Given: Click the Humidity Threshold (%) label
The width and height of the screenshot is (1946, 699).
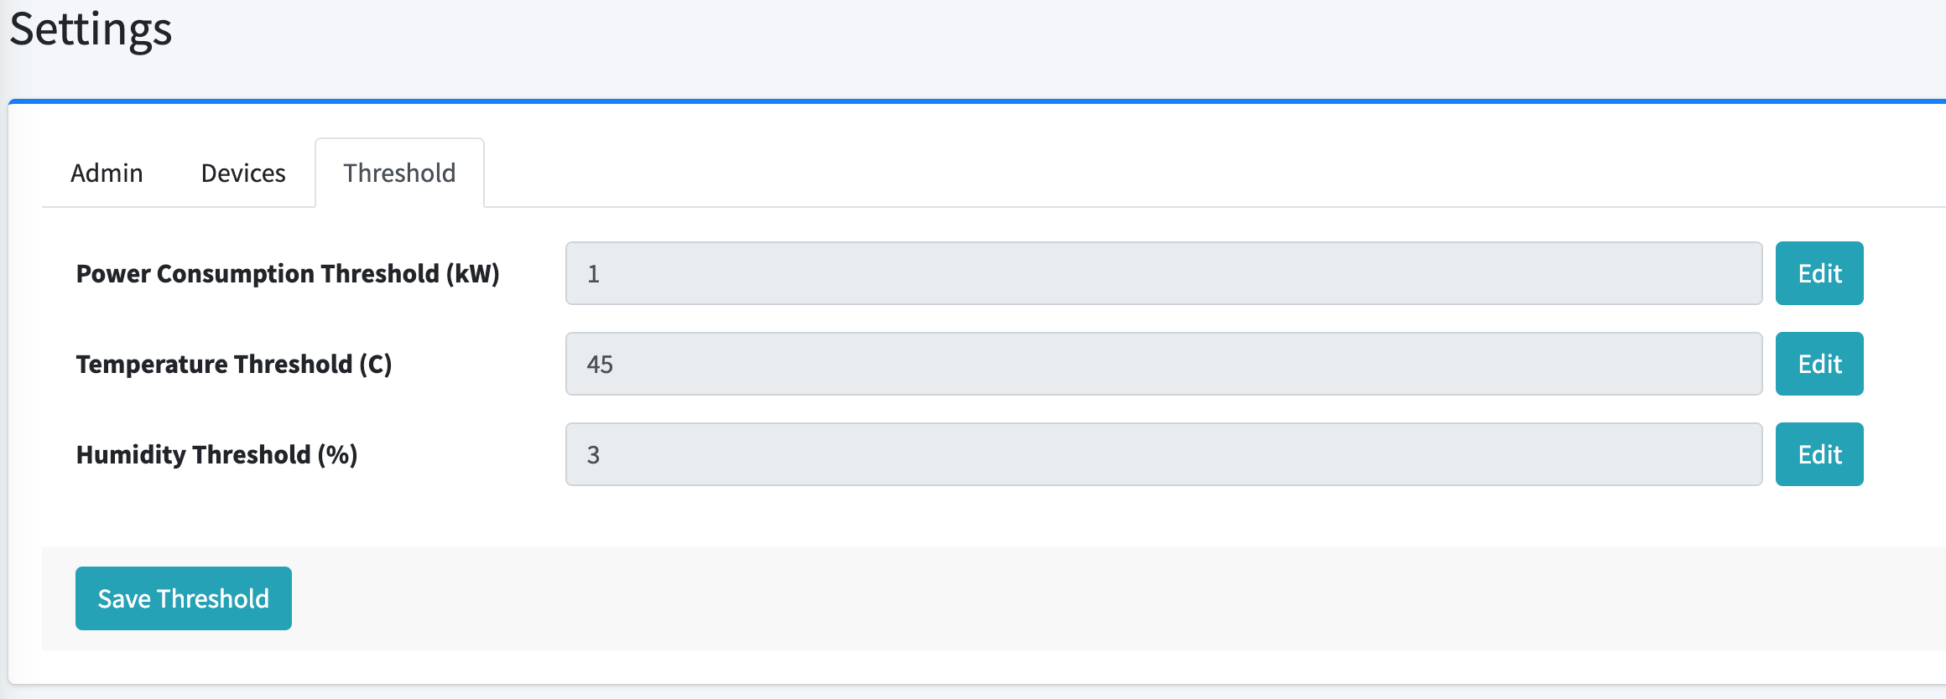Looking at the screenshot, I should tap(217, 454).
